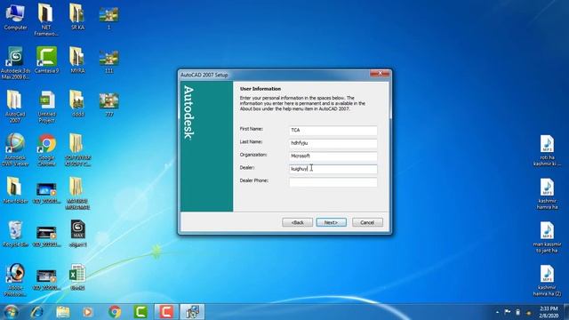Select the 'man kassmir to jant ha' MP3

click(547, 237)
